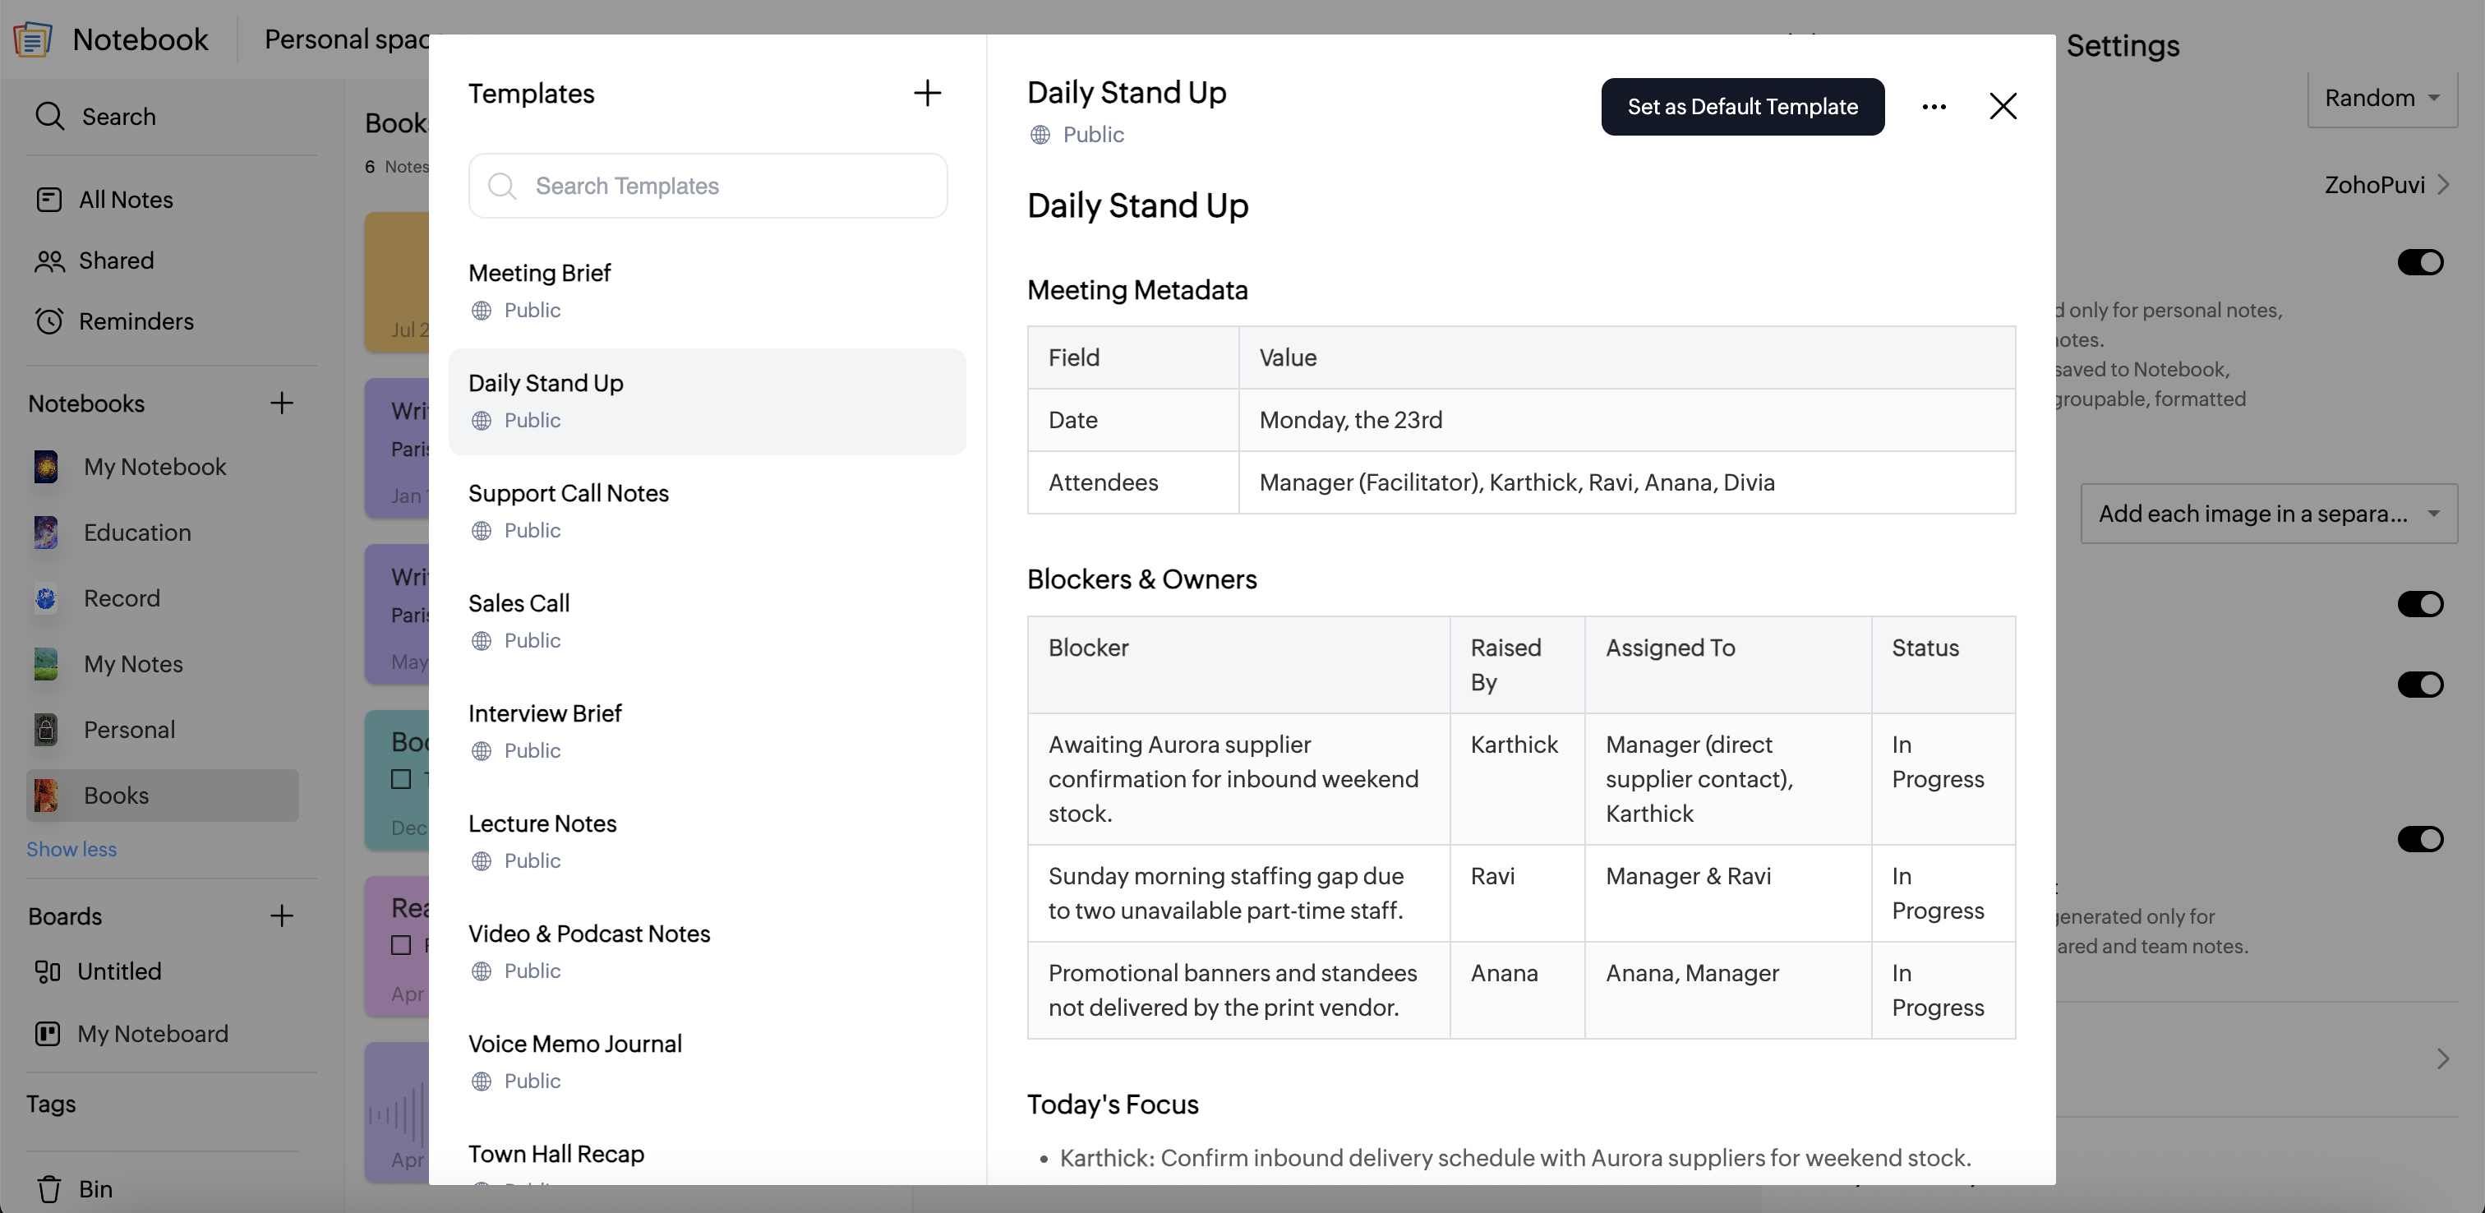
Task: Click the search icon in Search Templates
Action: pyautogui.click(x=501, y=185)
